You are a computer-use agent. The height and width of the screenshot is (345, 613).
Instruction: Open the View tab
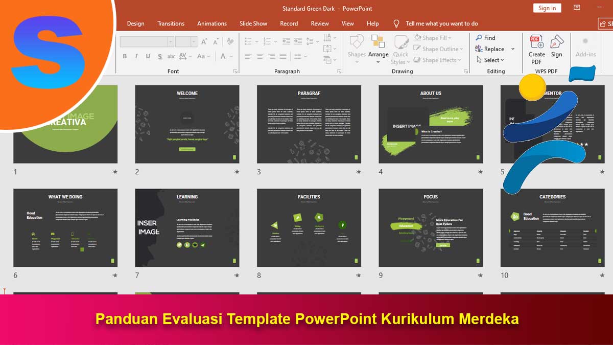(348, 24)
